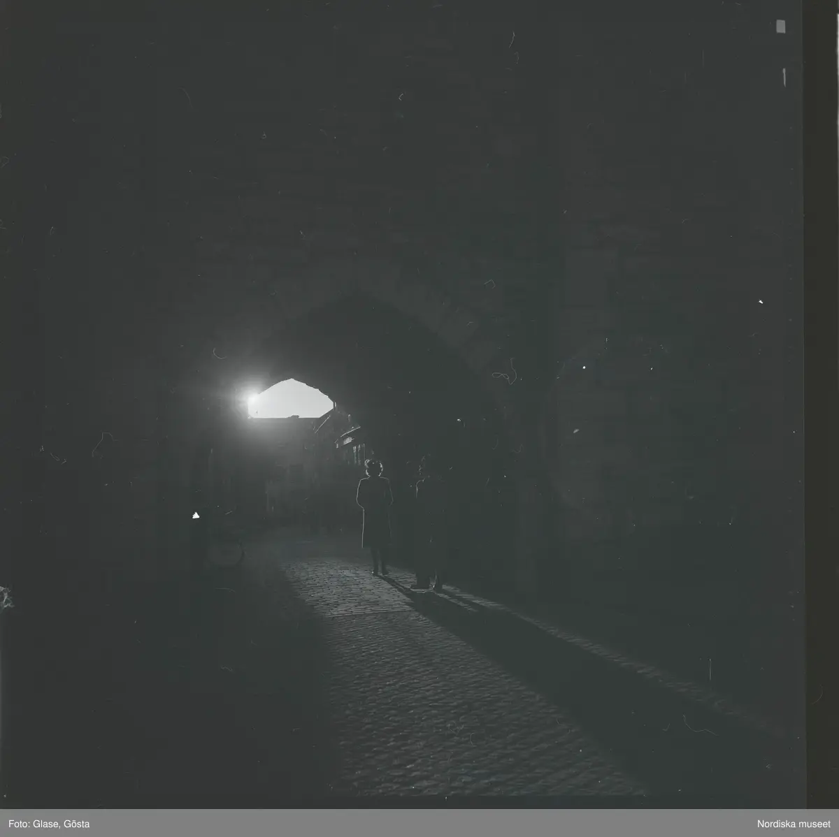Click the curled dust hair right of the arch
This screenshot has height=837, width=839.
(x=502, y=376)
